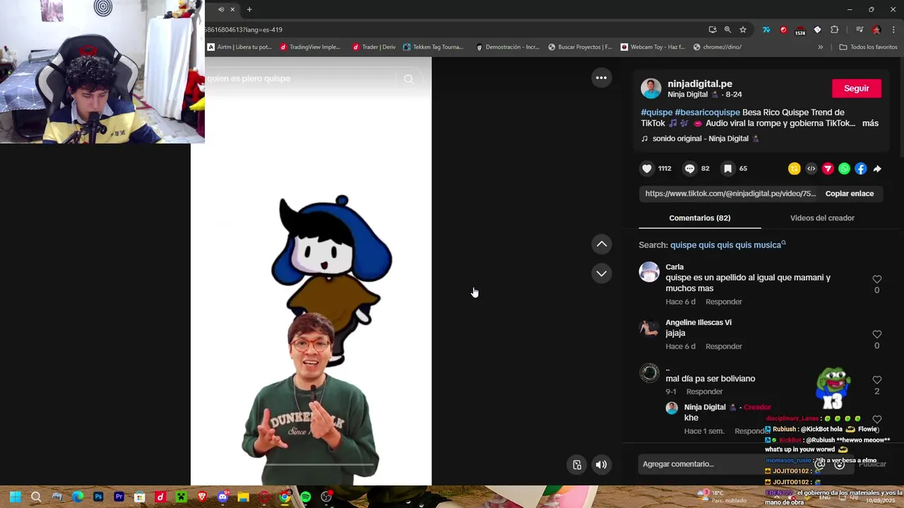Click search magnifier in TikTok search bar
The width and height of the screenshot is (904, 508).
(409, 79)
